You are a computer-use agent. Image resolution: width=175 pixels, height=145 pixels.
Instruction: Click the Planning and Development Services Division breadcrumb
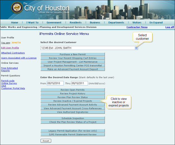point(68,27)
